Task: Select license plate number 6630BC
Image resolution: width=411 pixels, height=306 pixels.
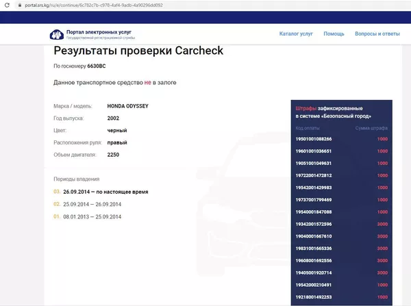Action: tap(97, 66)
